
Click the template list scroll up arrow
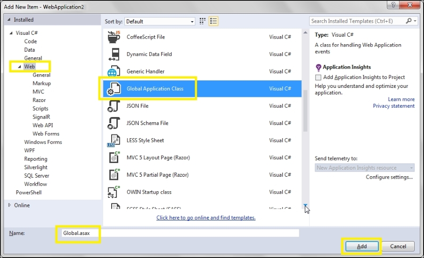coord(305,32)
